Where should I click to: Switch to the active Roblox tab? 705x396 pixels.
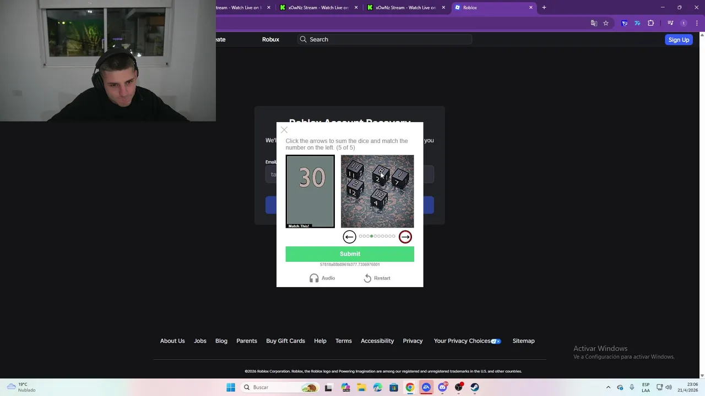pyautogui.click(x=493, y=8)
